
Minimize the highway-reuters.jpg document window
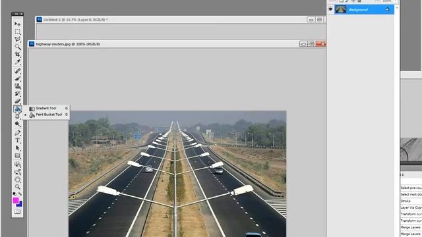pyautogui.click(x=303, y=44)
